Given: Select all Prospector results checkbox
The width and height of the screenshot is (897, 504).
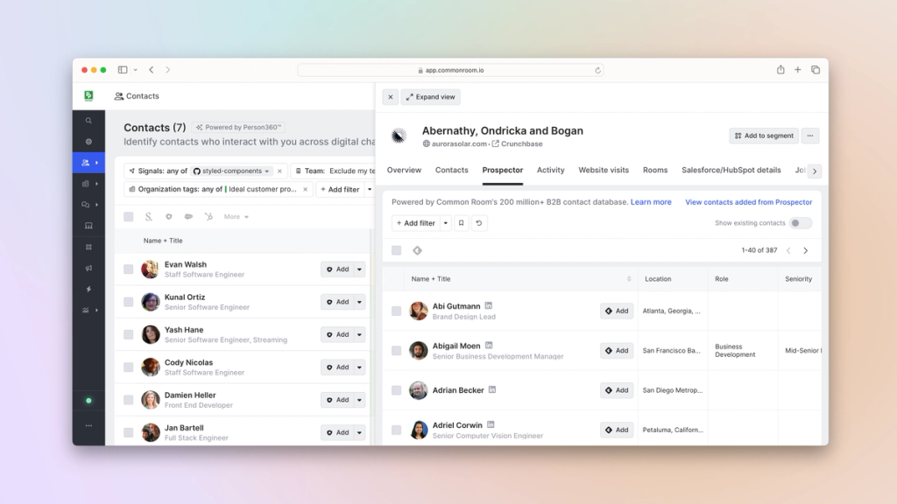Looking at the screenshot, I should pos(397,250).
